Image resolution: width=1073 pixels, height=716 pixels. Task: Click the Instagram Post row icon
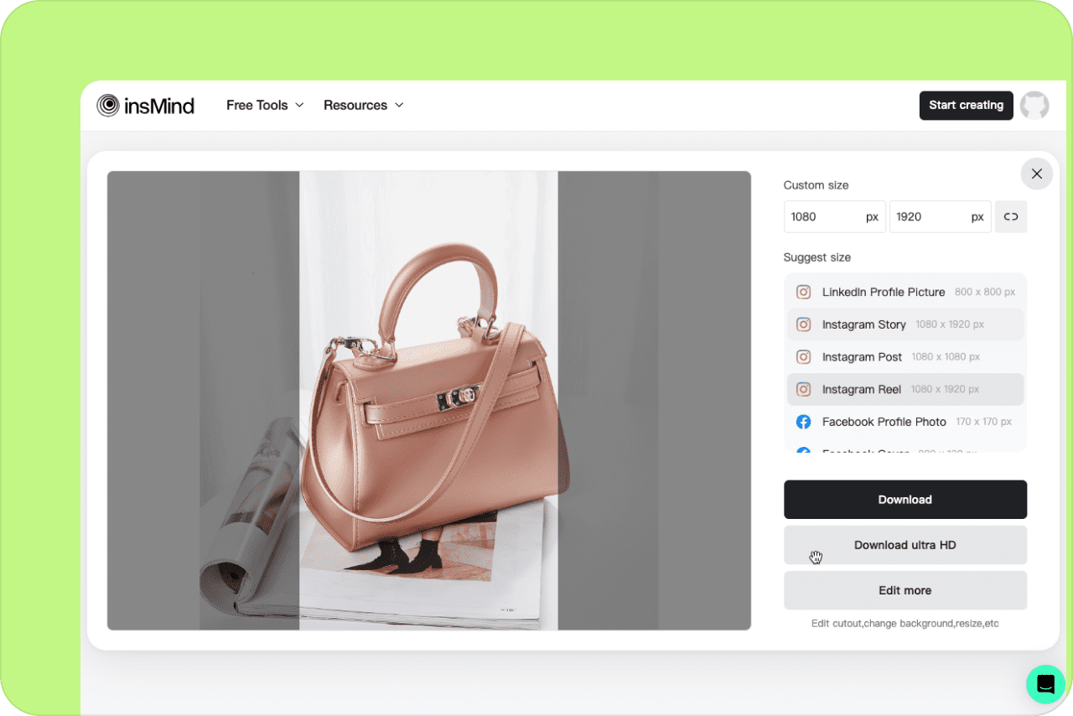pyautogui.click(x=803, y=357)
